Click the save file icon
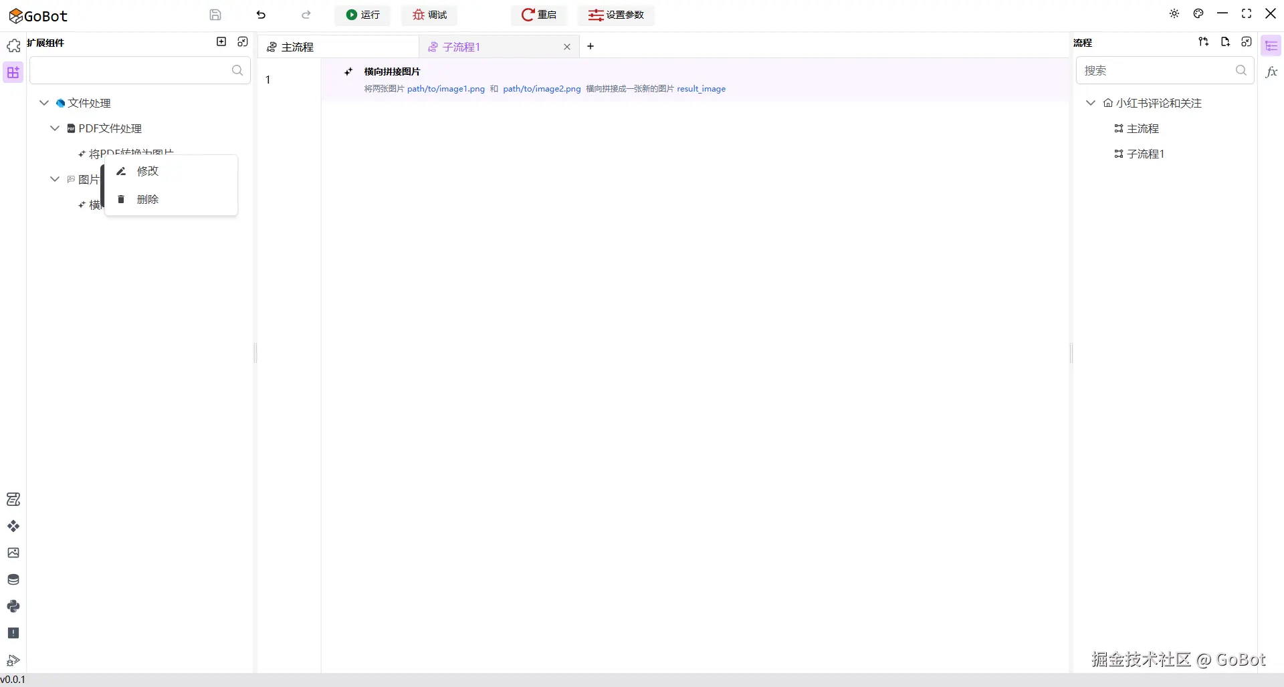 tap(215, 15)
